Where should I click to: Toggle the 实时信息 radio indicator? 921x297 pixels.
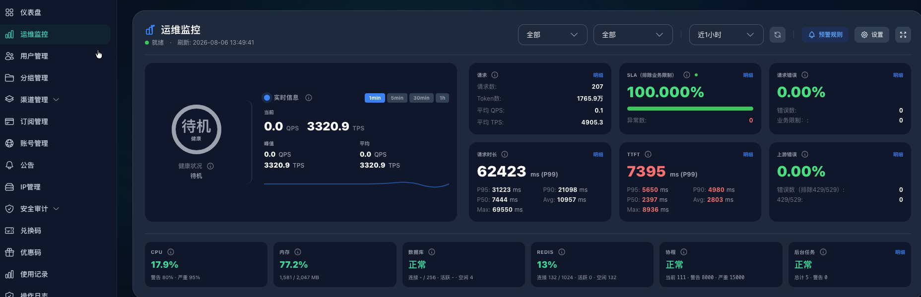tap(267, 98)
